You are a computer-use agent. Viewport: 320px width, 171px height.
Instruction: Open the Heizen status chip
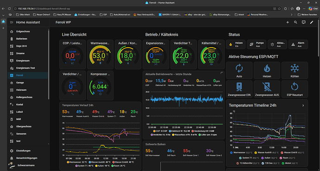click(x=236, y=44)
